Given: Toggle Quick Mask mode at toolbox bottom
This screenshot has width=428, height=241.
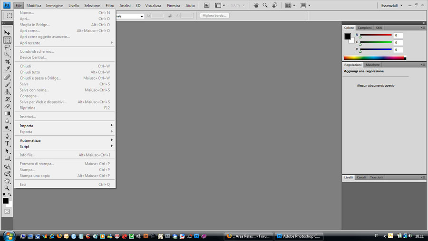Looking at the screenshot, I should [7, 211].
